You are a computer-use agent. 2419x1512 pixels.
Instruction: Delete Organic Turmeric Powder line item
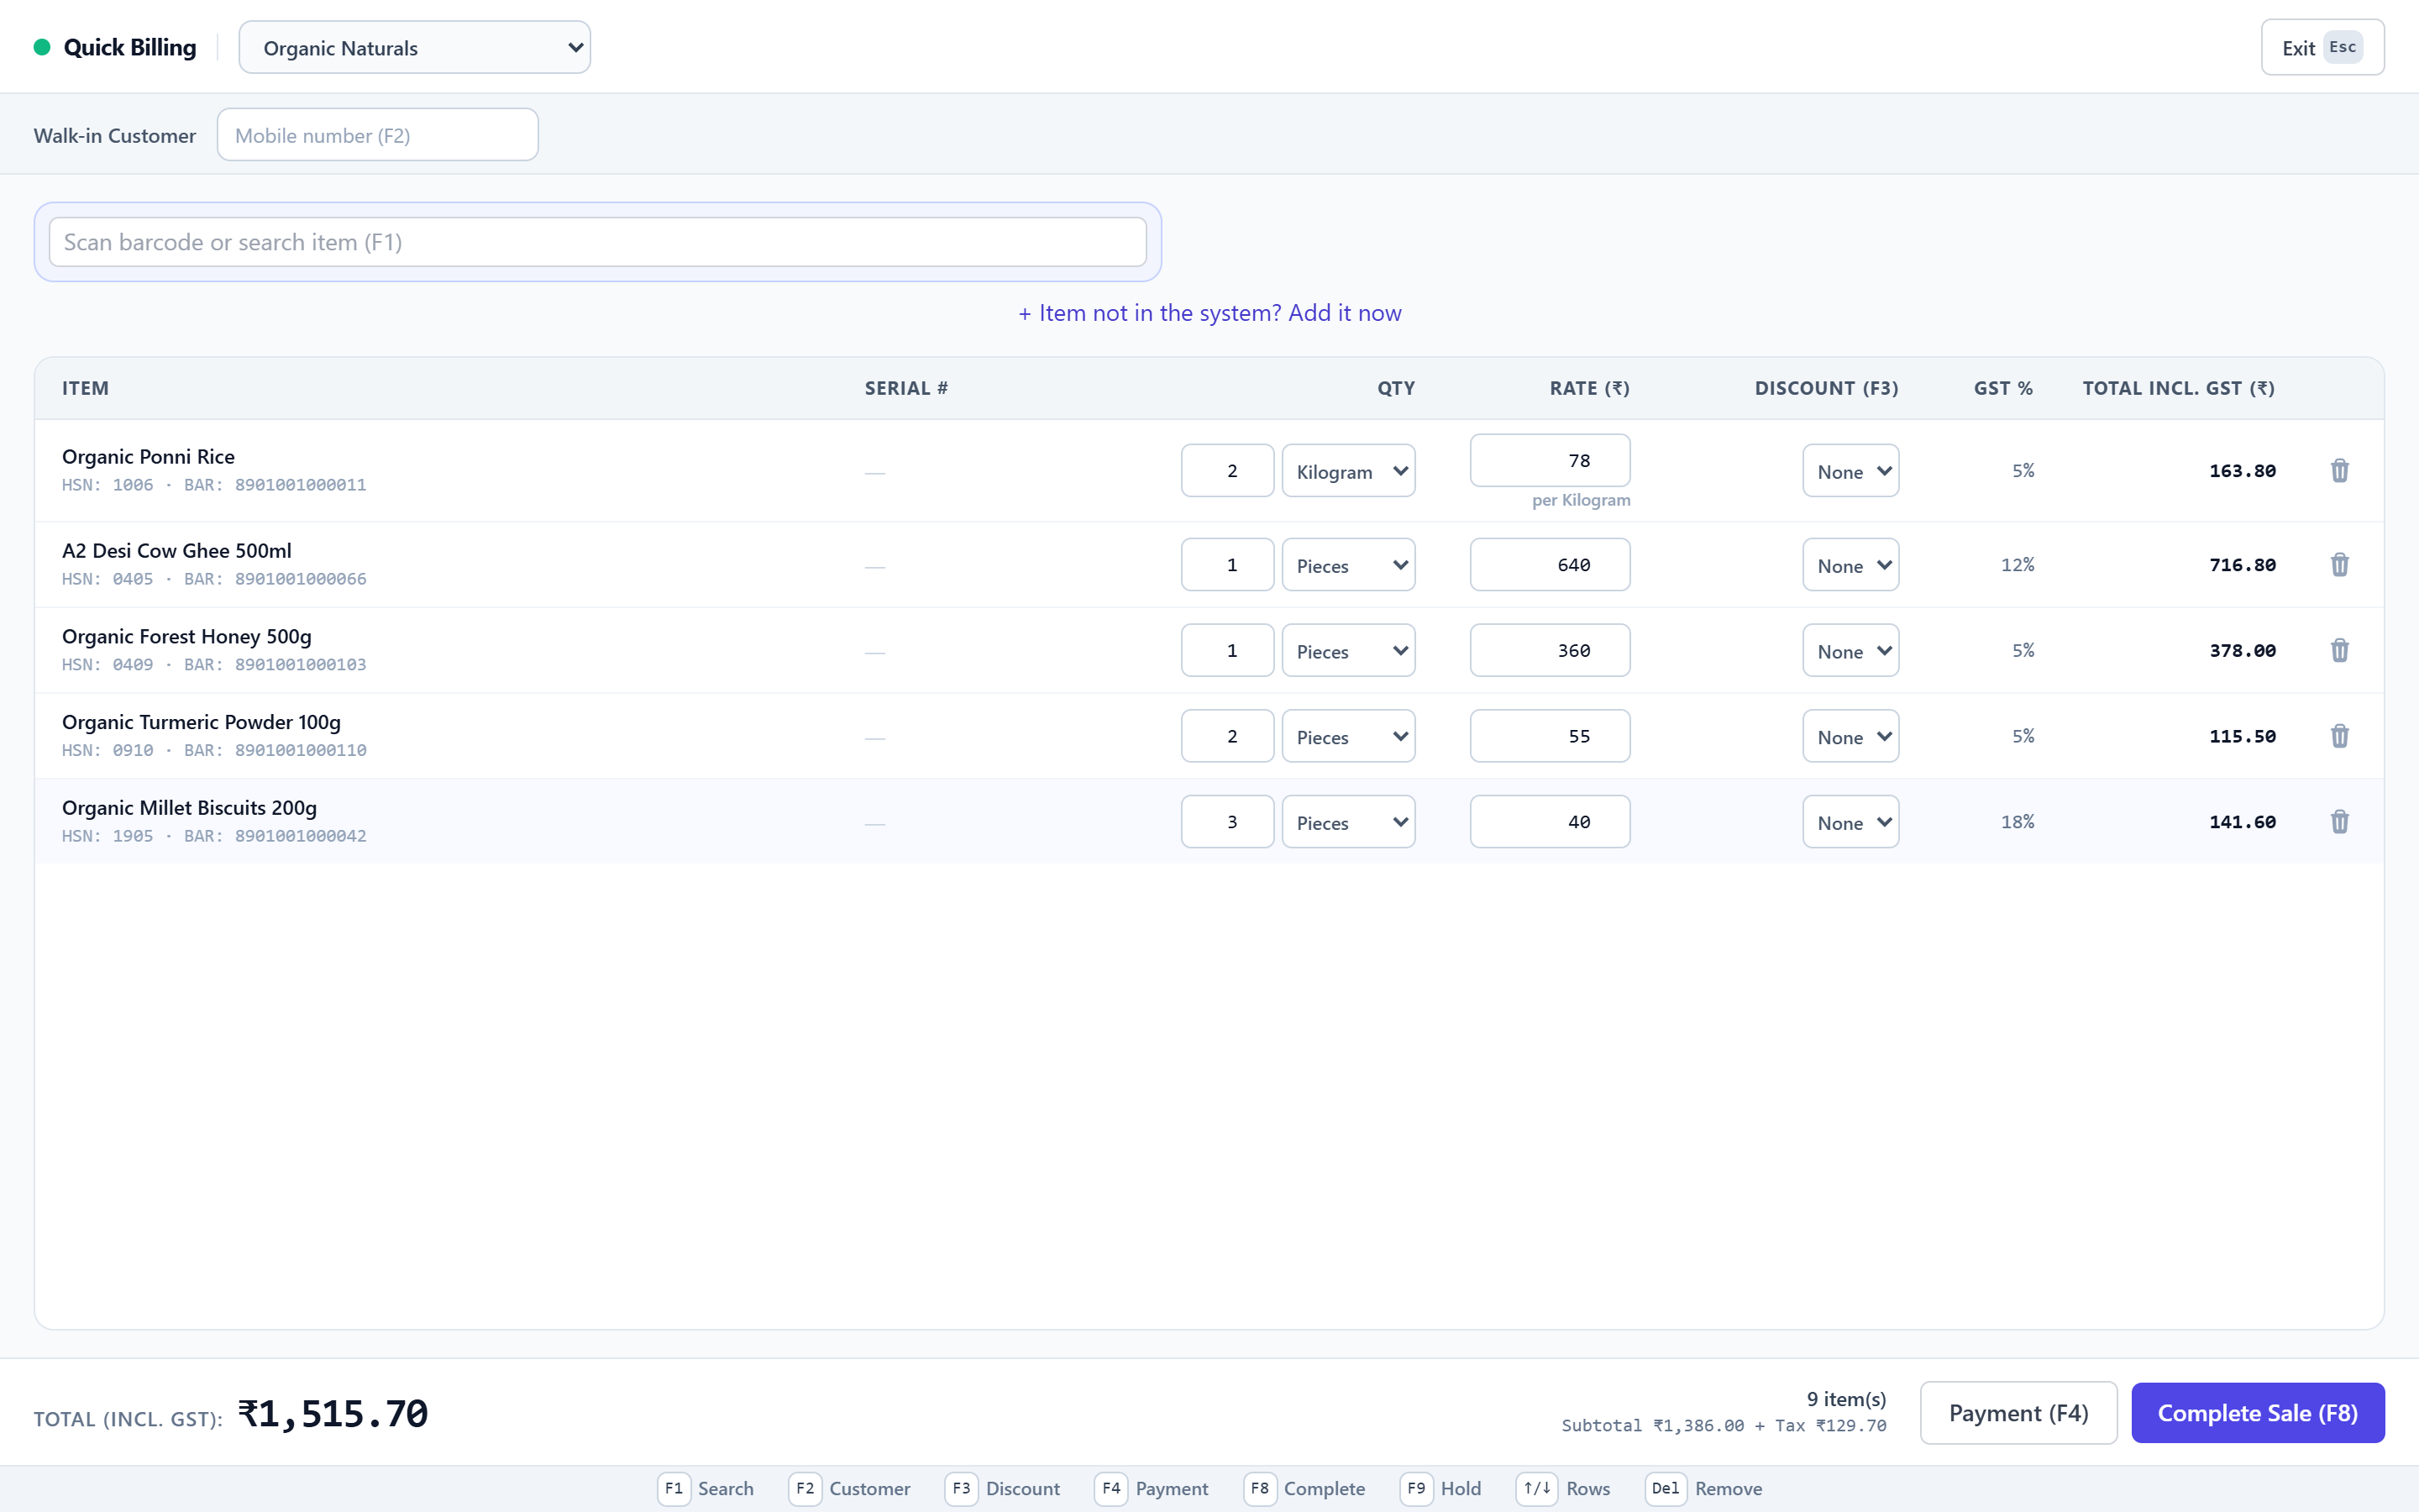pyautogui.click(x=2339, y=736)
